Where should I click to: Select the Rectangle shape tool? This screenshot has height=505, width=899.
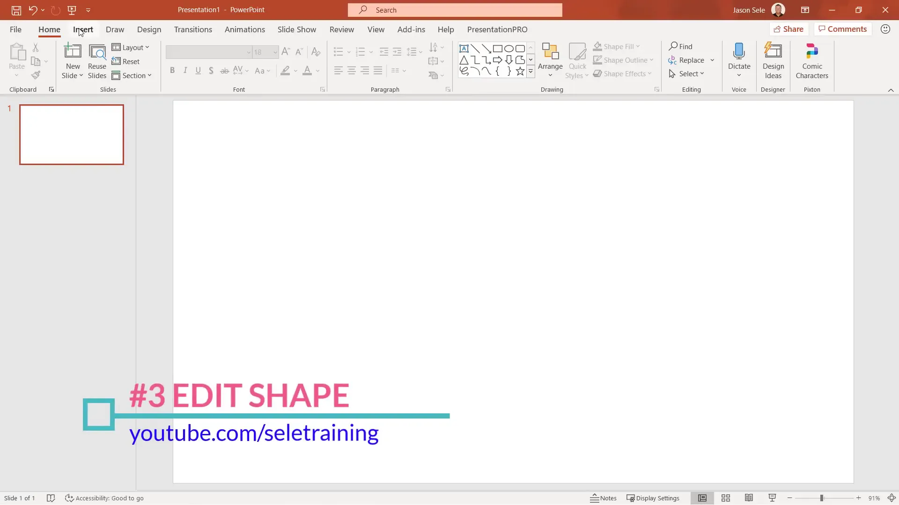pyautogui.click(x=497, y=48)
